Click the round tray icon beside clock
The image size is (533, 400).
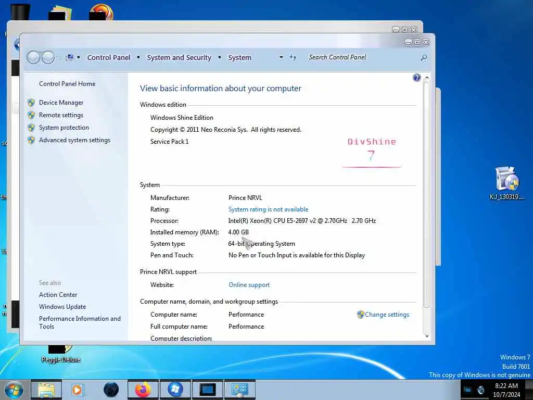[480, 390]
